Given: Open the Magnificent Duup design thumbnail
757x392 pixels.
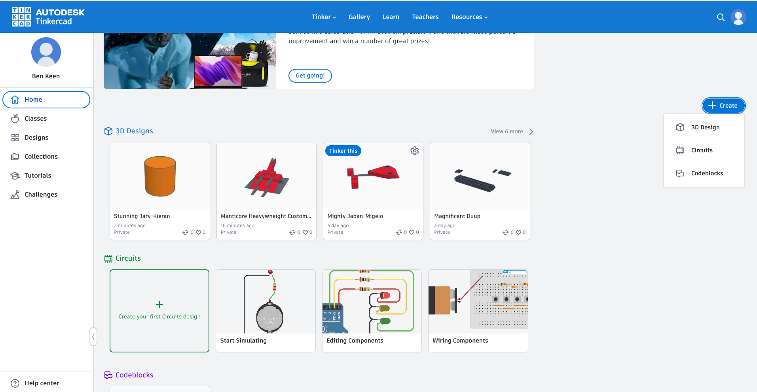Looking at the screenshot, I should coord(480,176).
